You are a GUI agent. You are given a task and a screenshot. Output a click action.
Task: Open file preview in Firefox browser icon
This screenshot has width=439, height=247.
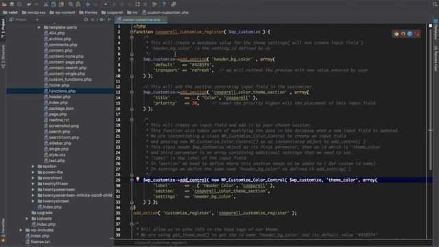coord(403,34)
